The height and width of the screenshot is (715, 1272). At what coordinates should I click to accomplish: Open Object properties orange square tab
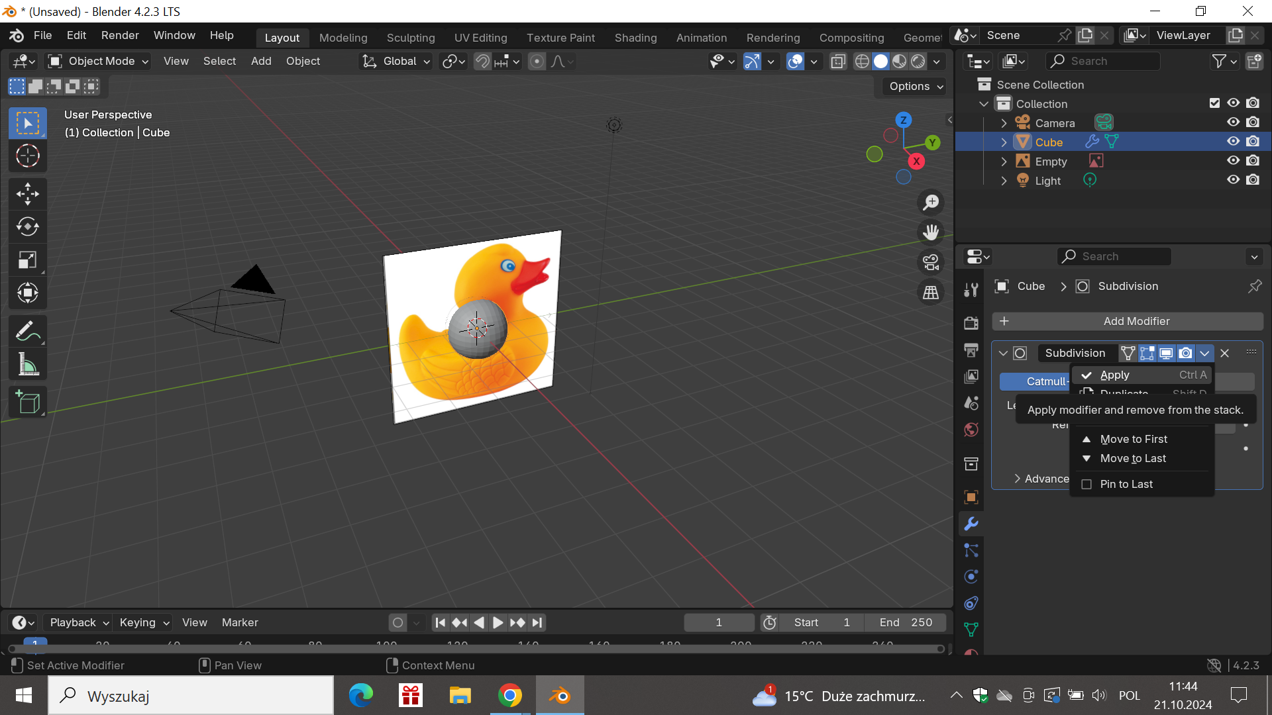[x=971, y=497]
